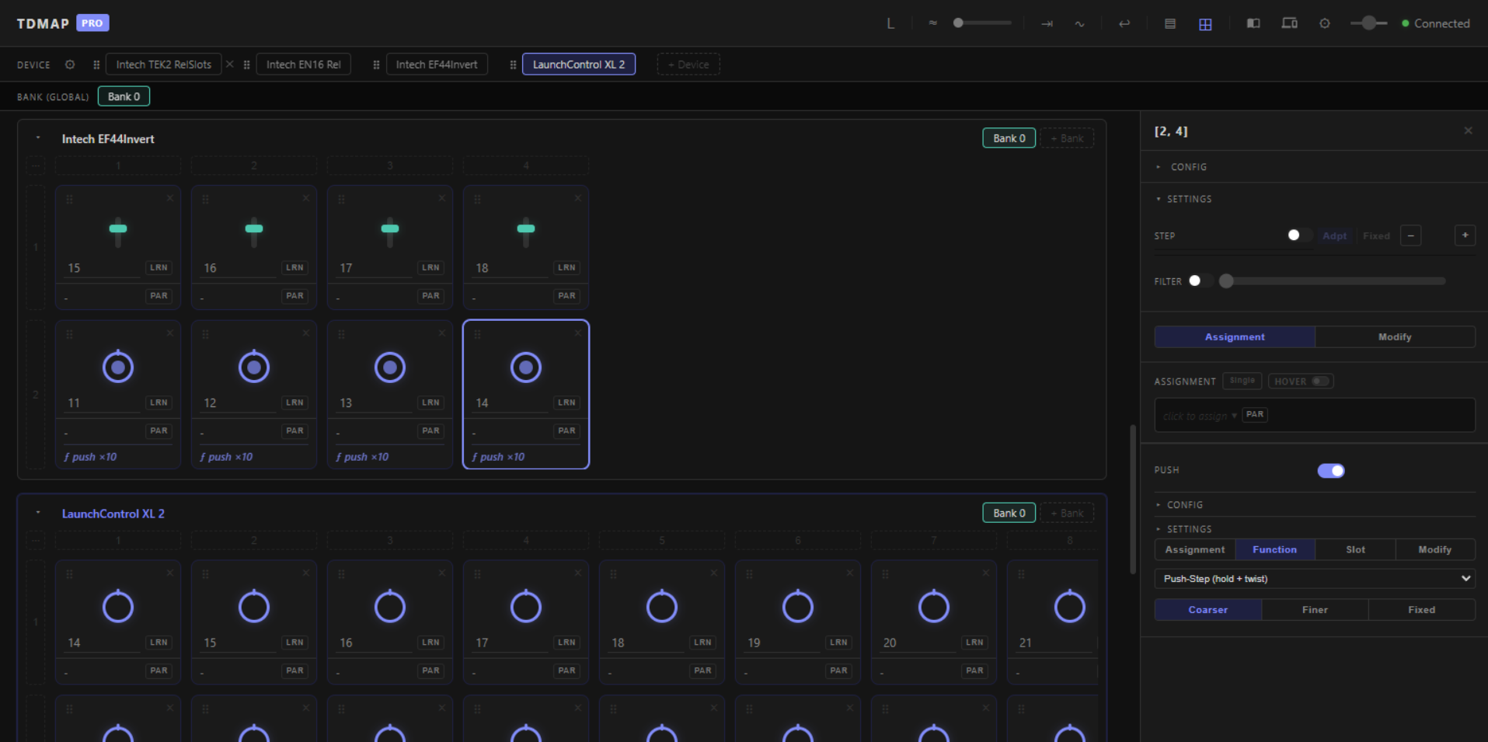The image size is (1488, 742).
Task: Toggle the FILTER switch
Action: pyautogui.click(x=1201, y=280)
